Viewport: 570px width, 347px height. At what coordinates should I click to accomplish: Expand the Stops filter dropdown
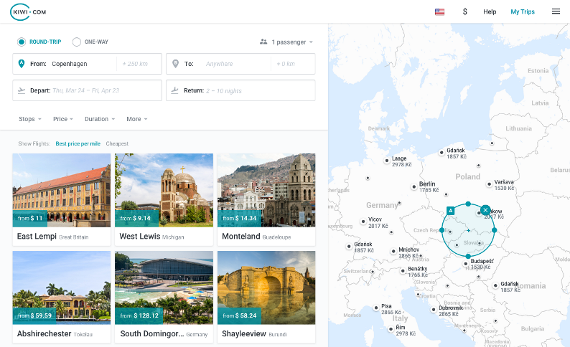[x=30, y=119]
